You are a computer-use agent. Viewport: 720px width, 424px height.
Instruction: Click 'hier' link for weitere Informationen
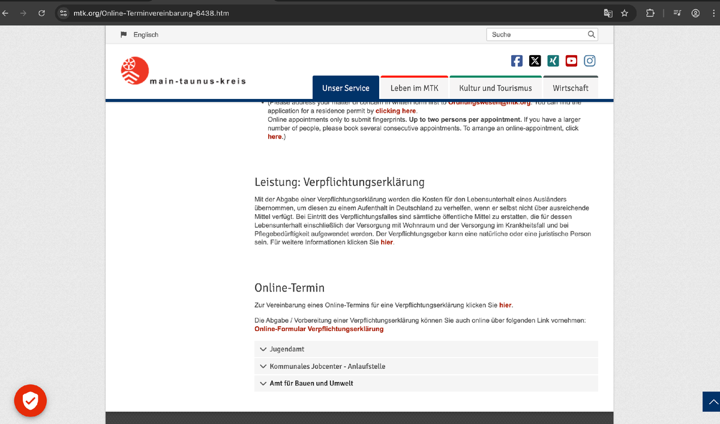(387, 242)
